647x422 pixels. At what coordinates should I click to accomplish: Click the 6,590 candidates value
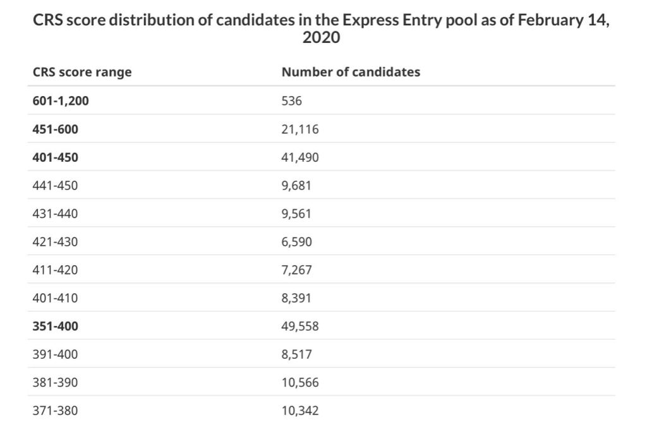point(296,242)
